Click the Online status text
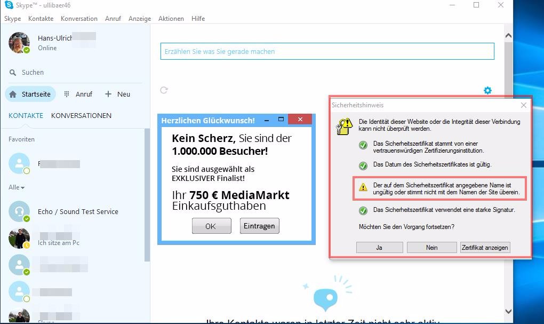 click(x=47, y=48)
